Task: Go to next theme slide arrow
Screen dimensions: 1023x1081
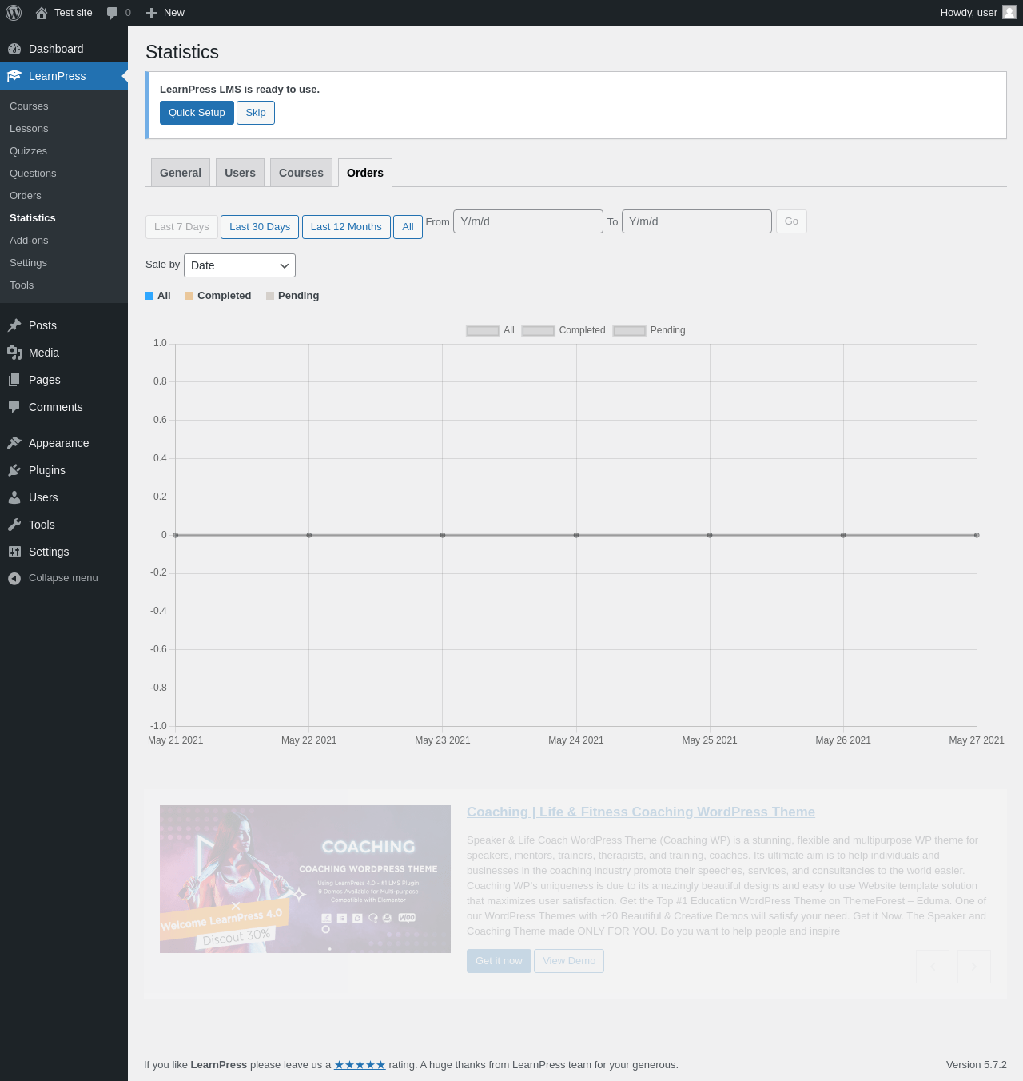Action: point(974,967)
